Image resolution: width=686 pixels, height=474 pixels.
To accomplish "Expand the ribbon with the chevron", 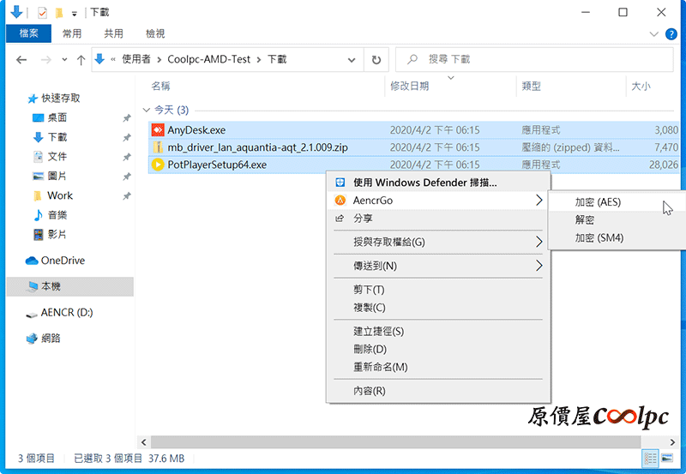I will [x=653, y=34].
